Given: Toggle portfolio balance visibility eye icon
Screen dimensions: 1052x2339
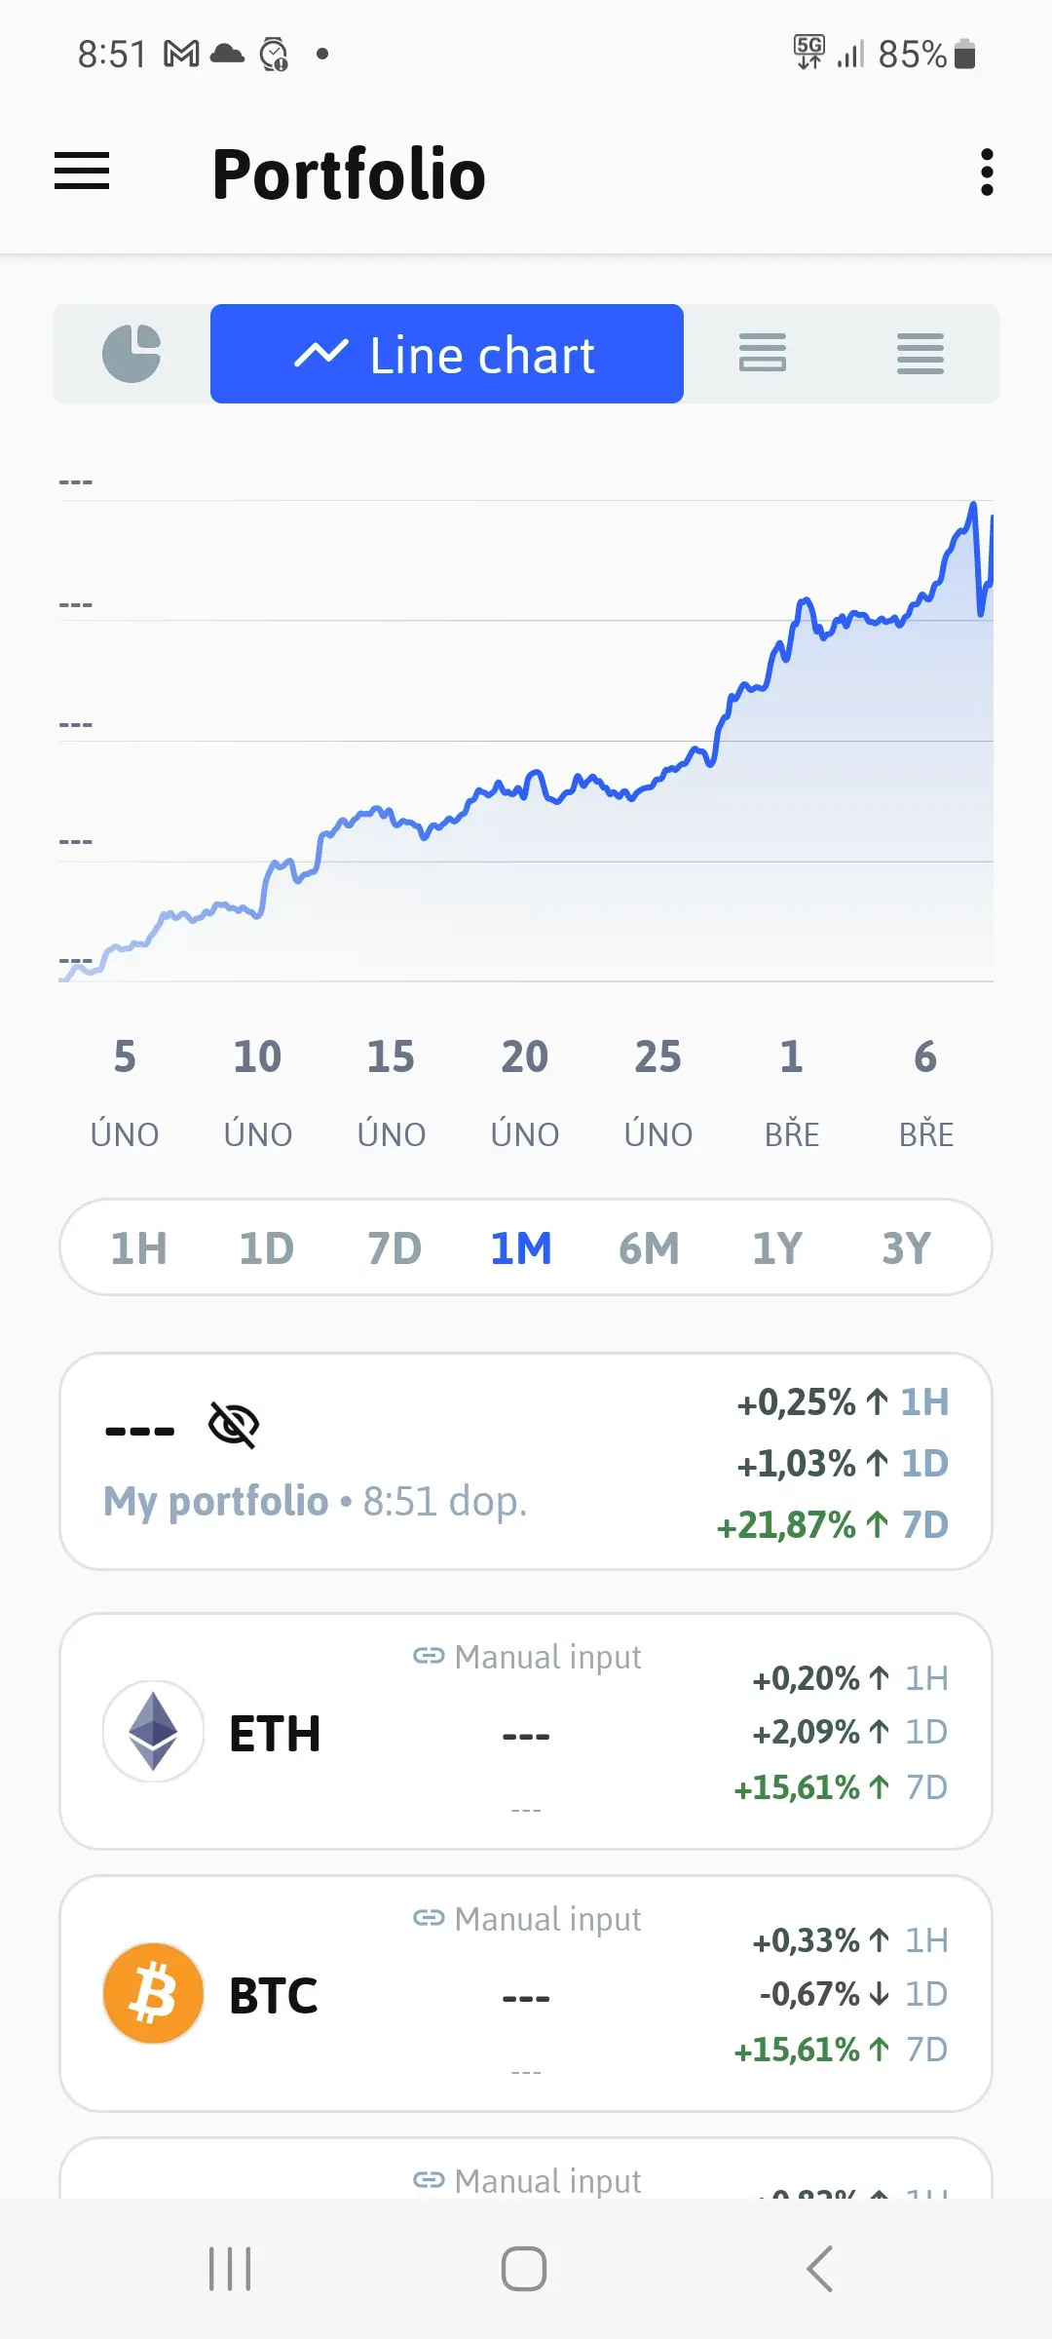Looking at the screenshot, I should 234,1426.
